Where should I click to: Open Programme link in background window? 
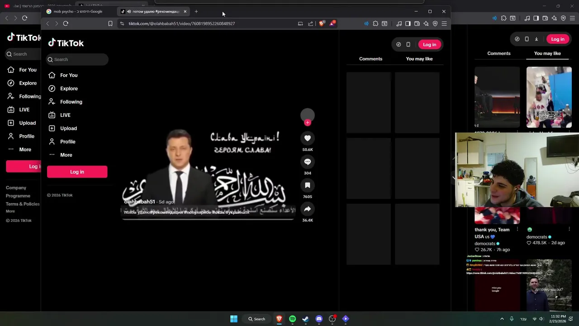(18, 196)
